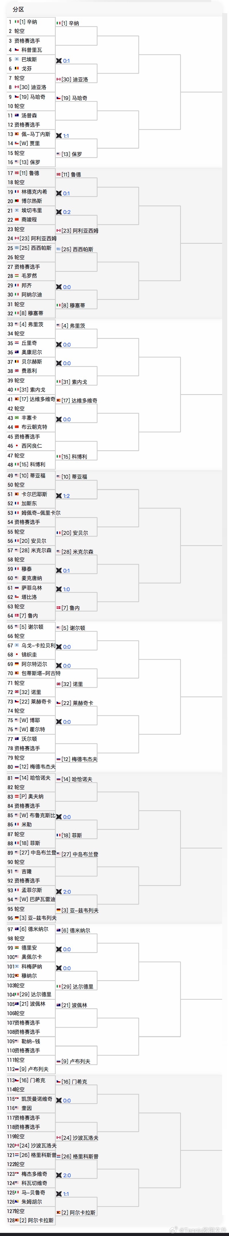Click the crossed-rackets icon beside the 1:0 score

tap(59, 589)
